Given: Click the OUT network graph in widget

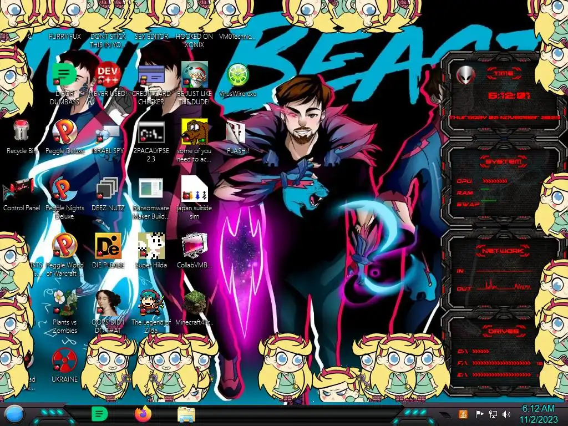Looking at the screenshot, I should coord(504,286).
